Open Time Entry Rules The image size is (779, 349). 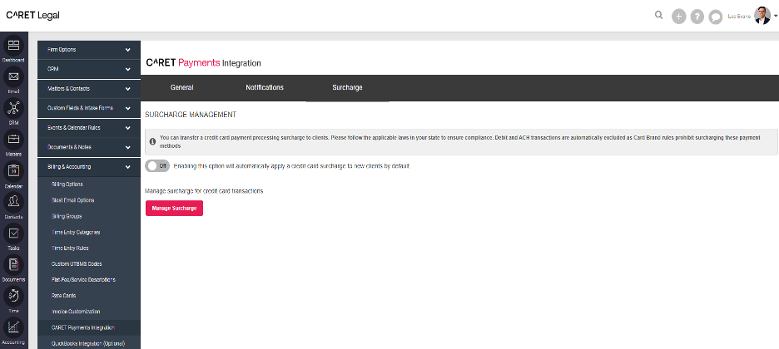70,248
